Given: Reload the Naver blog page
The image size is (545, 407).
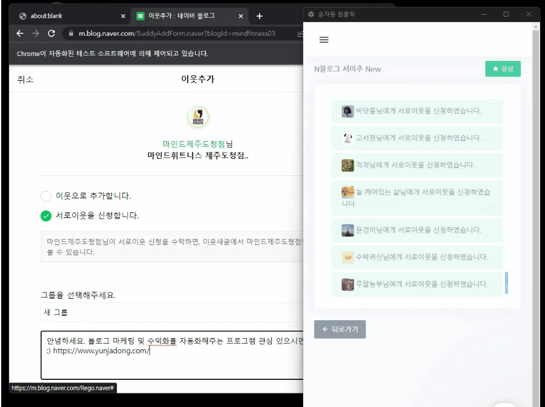Looking at the screenshot, I should [x=52, y=33].
